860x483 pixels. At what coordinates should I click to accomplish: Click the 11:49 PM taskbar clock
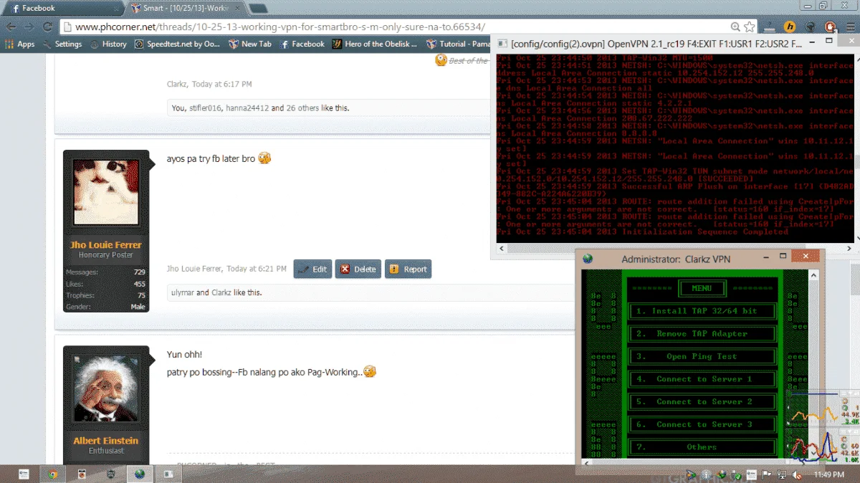[828, 474]
